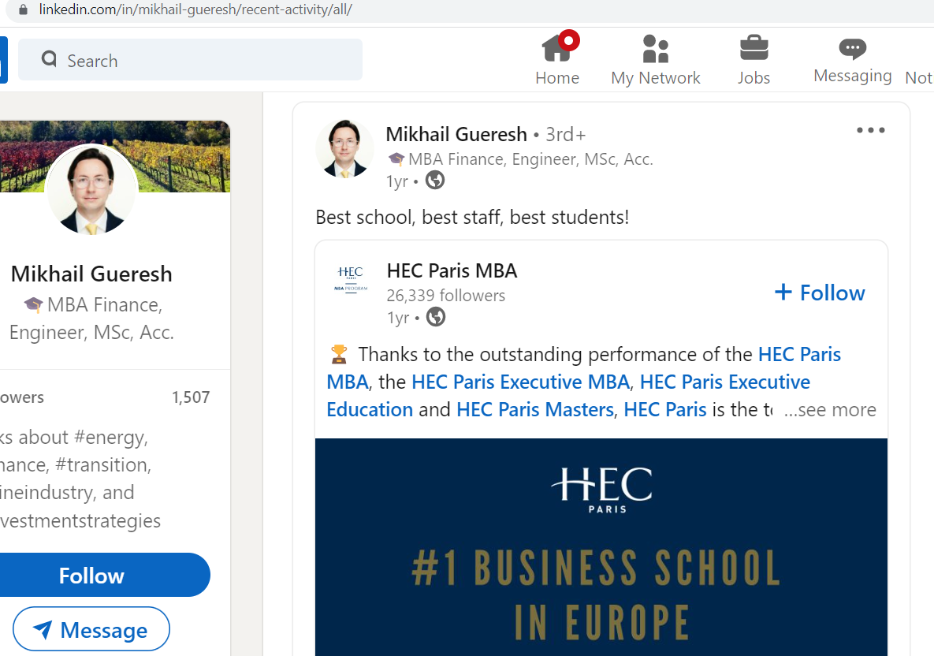Click the large profile photo in the sidebar
This screenshot has width=934, height=656.
pos(91,190)
